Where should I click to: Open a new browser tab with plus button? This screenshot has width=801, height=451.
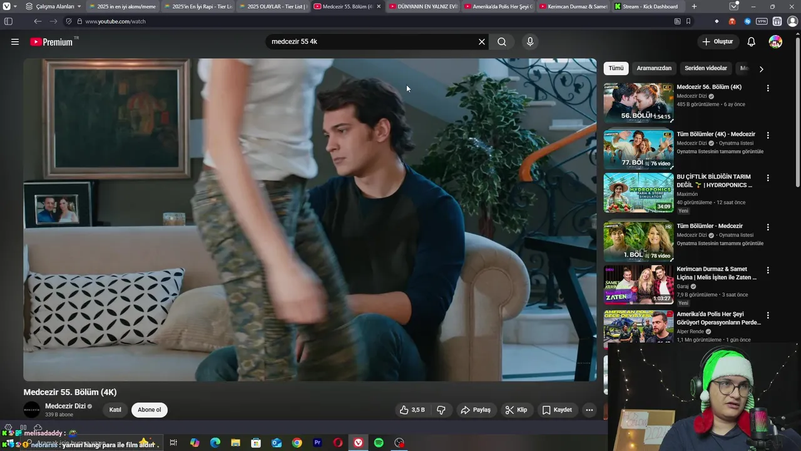[693, 6]
